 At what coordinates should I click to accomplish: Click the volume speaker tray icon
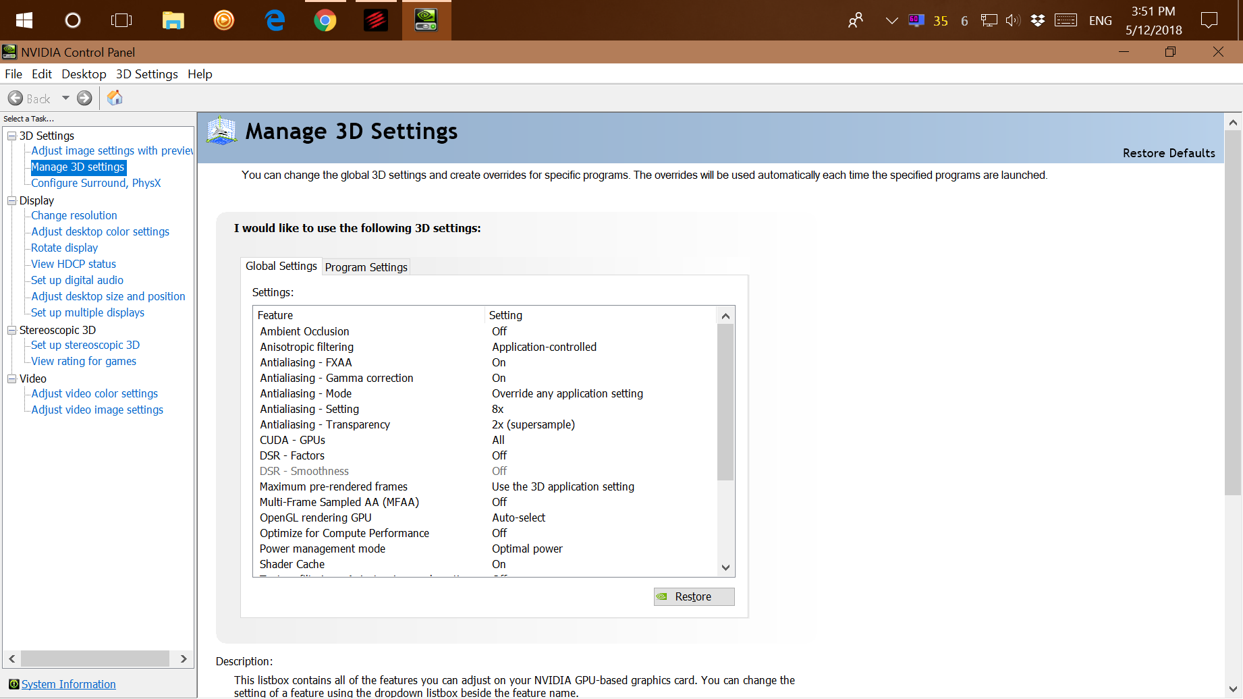pos(1013,20)
